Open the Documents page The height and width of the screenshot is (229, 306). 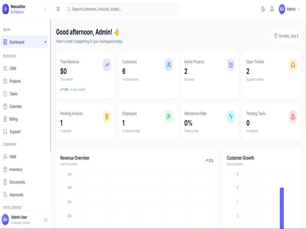tap(24, 182)
